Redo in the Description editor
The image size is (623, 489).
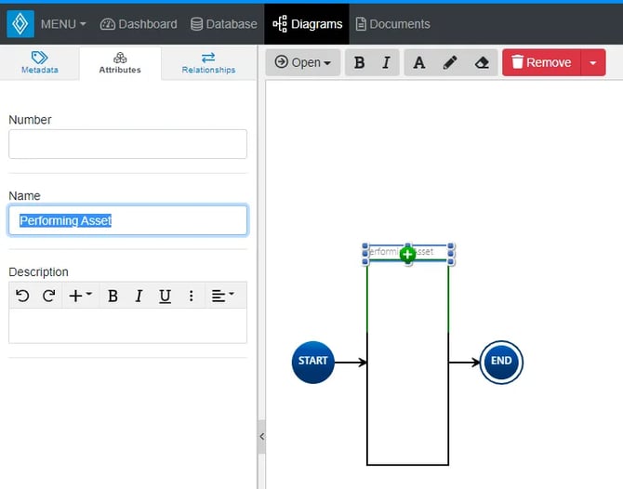pyautogui.click(x=49, y=296)
